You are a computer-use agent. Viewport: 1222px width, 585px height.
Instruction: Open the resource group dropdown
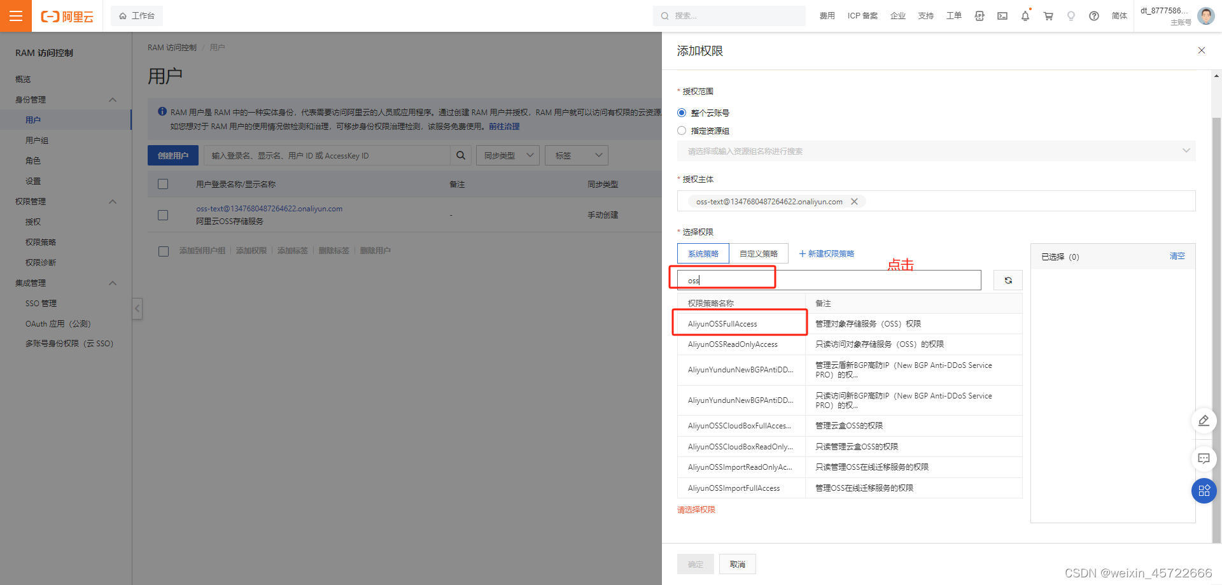[x=936, y=151]
